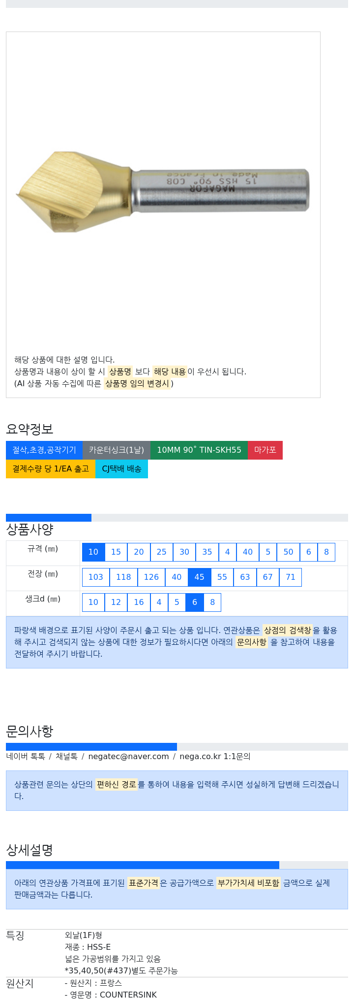This screenshot has width=354, height=1001.
Task: Open the 채널톡 inquiry link
Action: click(x=66, y=757)
